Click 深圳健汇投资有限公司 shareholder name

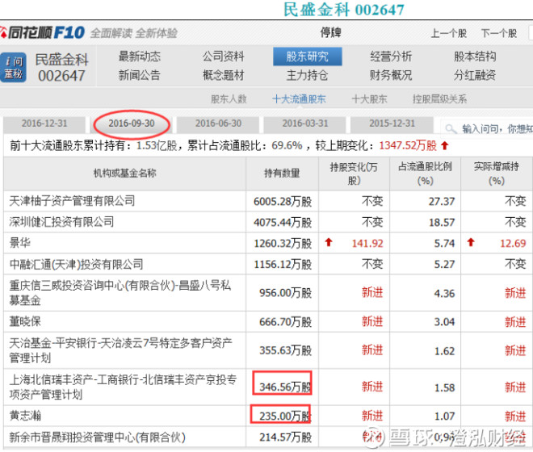(x=61, y=222)
